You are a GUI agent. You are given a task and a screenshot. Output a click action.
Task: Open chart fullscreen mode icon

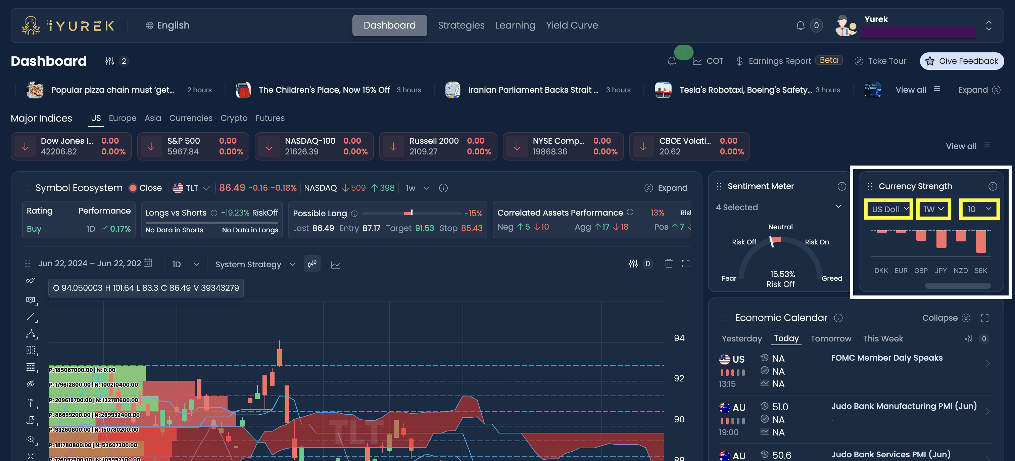point(686,264)
